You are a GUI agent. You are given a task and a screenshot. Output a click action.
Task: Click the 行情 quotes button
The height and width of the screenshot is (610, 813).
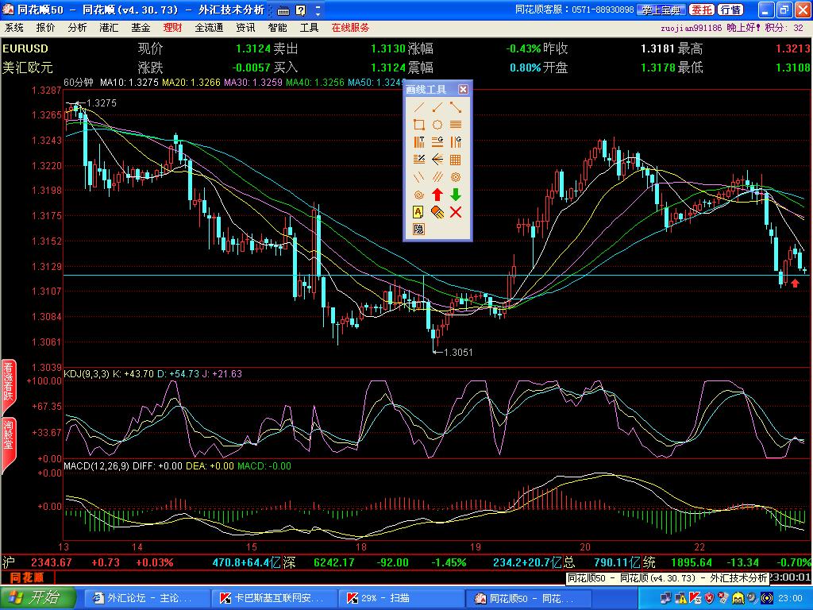coord(731,10)
